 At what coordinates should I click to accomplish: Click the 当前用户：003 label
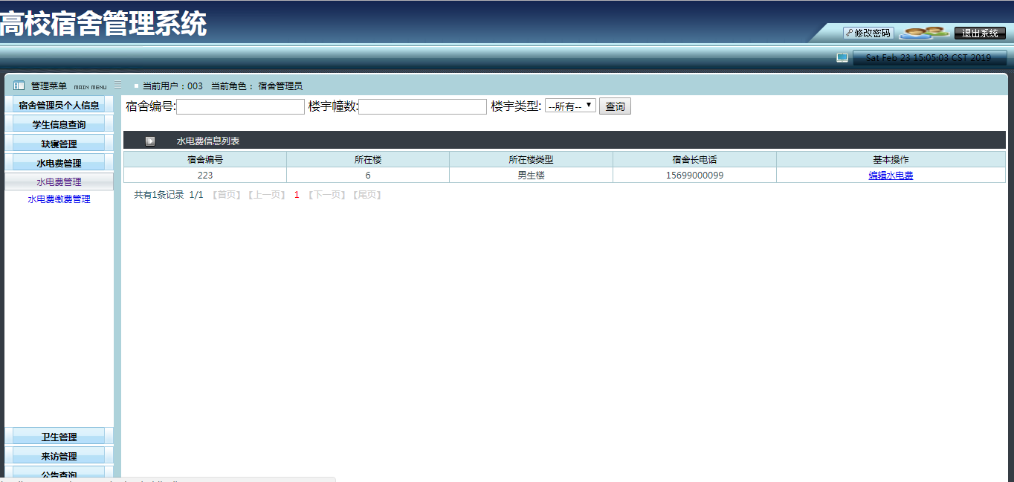click(172, 86)
